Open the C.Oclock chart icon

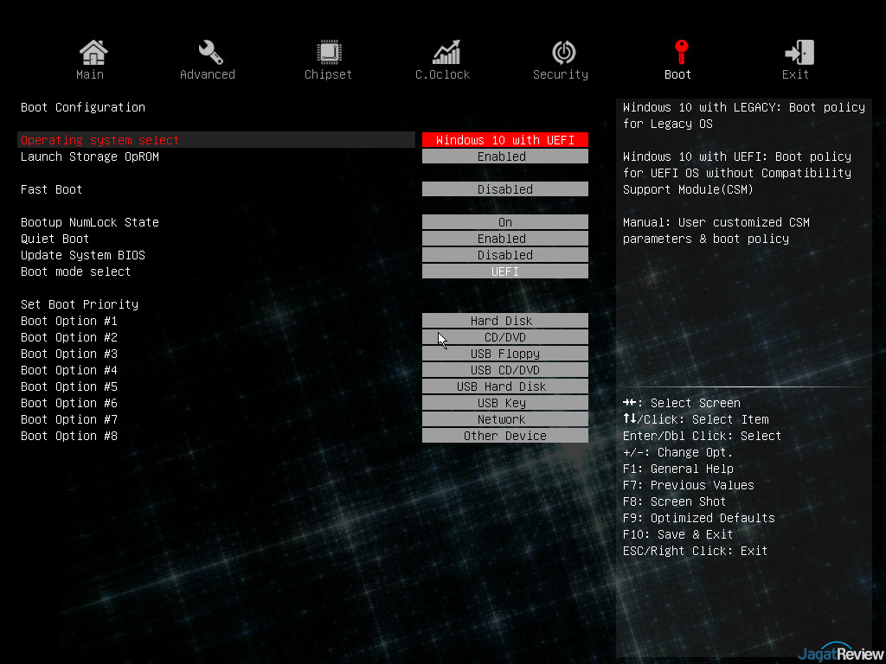click(446, 53)
